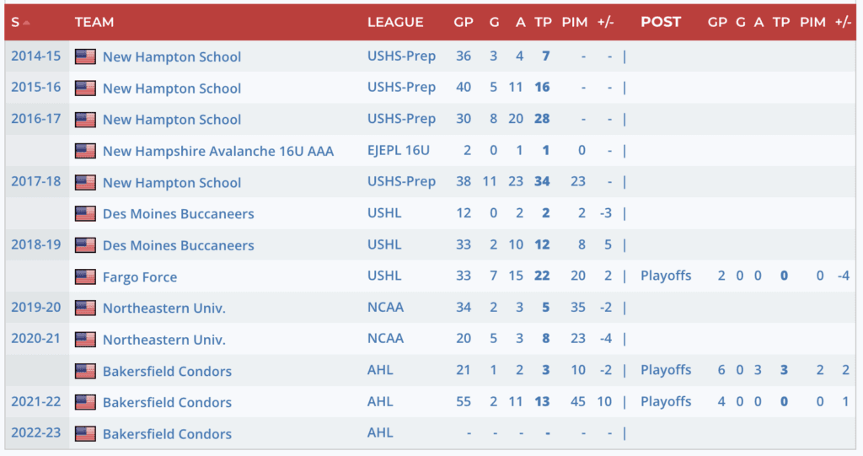Click the flag for 2022-23 Bakersfield Condors
The width and height of the screenshot is (863, 456).
pos(85,434)
